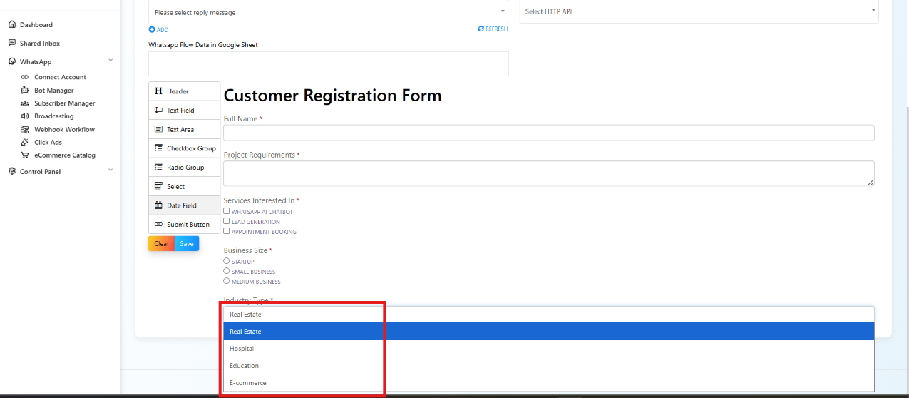The height and width of the screenshot is (398, 909).
Task: Click the Webhook Workflow icon
Action: [25, 130]
